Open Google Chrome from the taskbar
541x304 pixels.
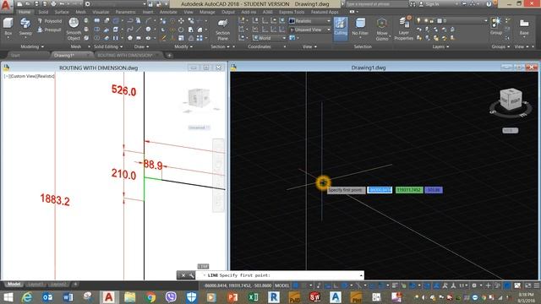tap(150, 296)
